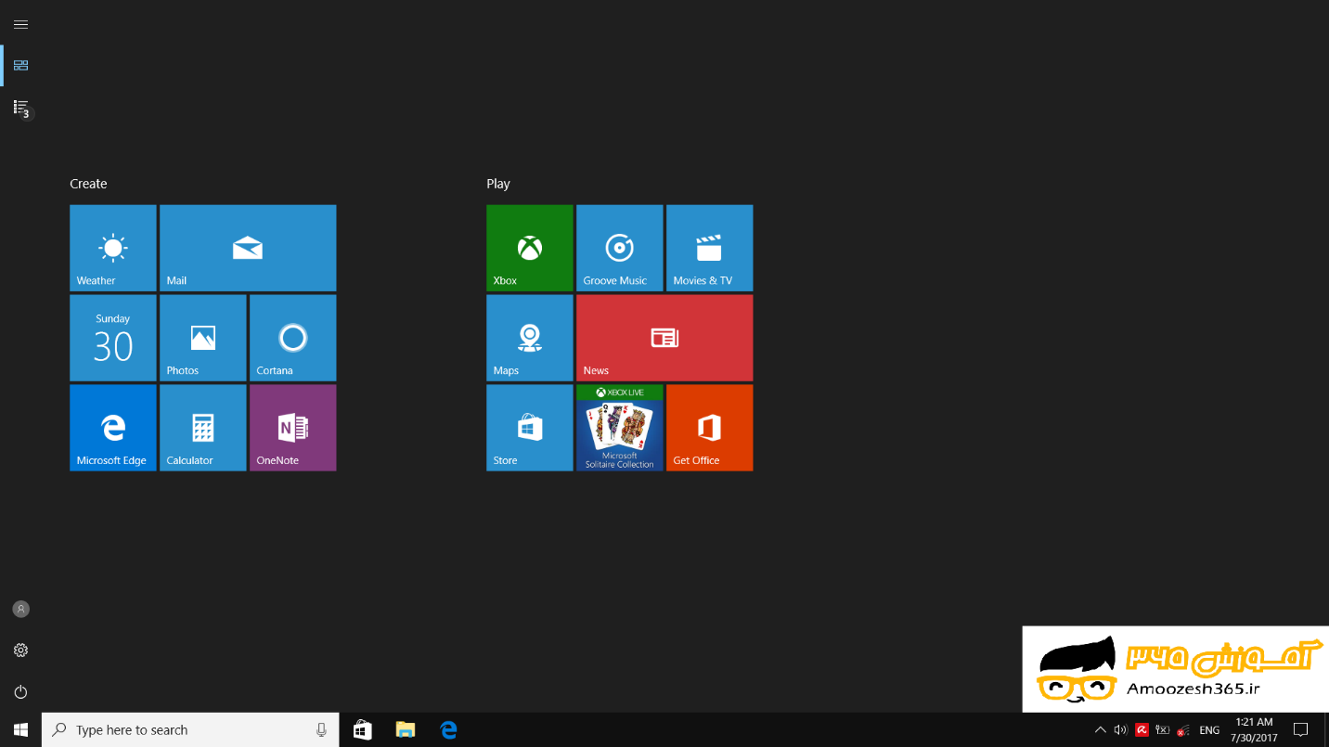
Task: Click the 'Create' group heading
Action: coord(88,184)
